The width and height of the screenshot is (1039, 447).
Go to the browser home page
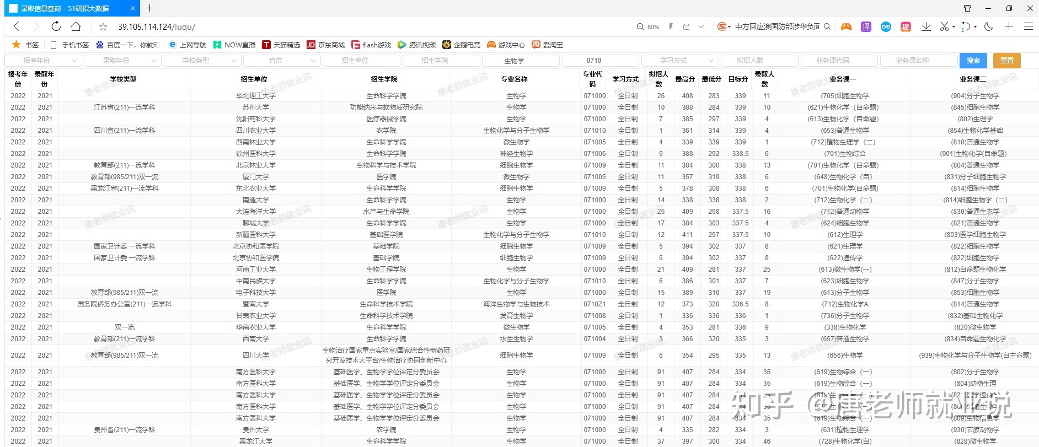(76, 26)
